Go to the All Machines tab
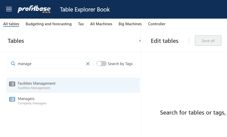The height and width of the screenshot is (137, 227). point(101,24)
